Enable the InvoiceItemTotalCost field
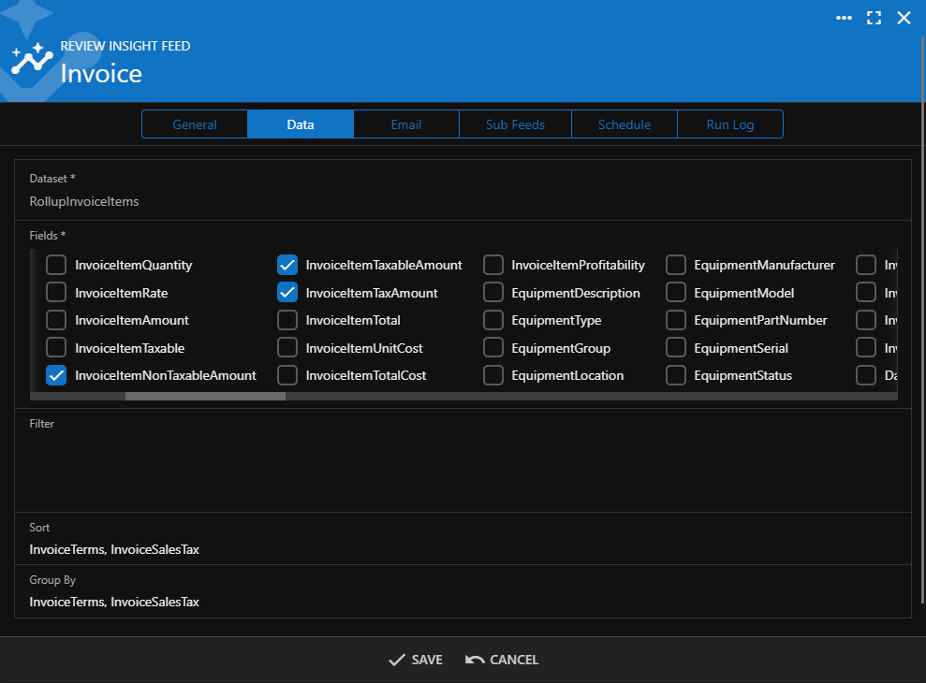 coord(287,375)
